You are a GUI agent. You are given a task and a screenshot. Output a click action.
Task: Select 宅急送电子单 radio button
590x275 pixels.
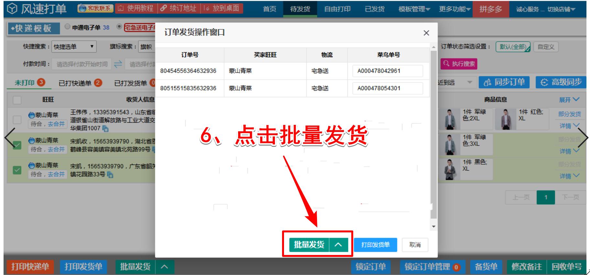click(119, 27)
